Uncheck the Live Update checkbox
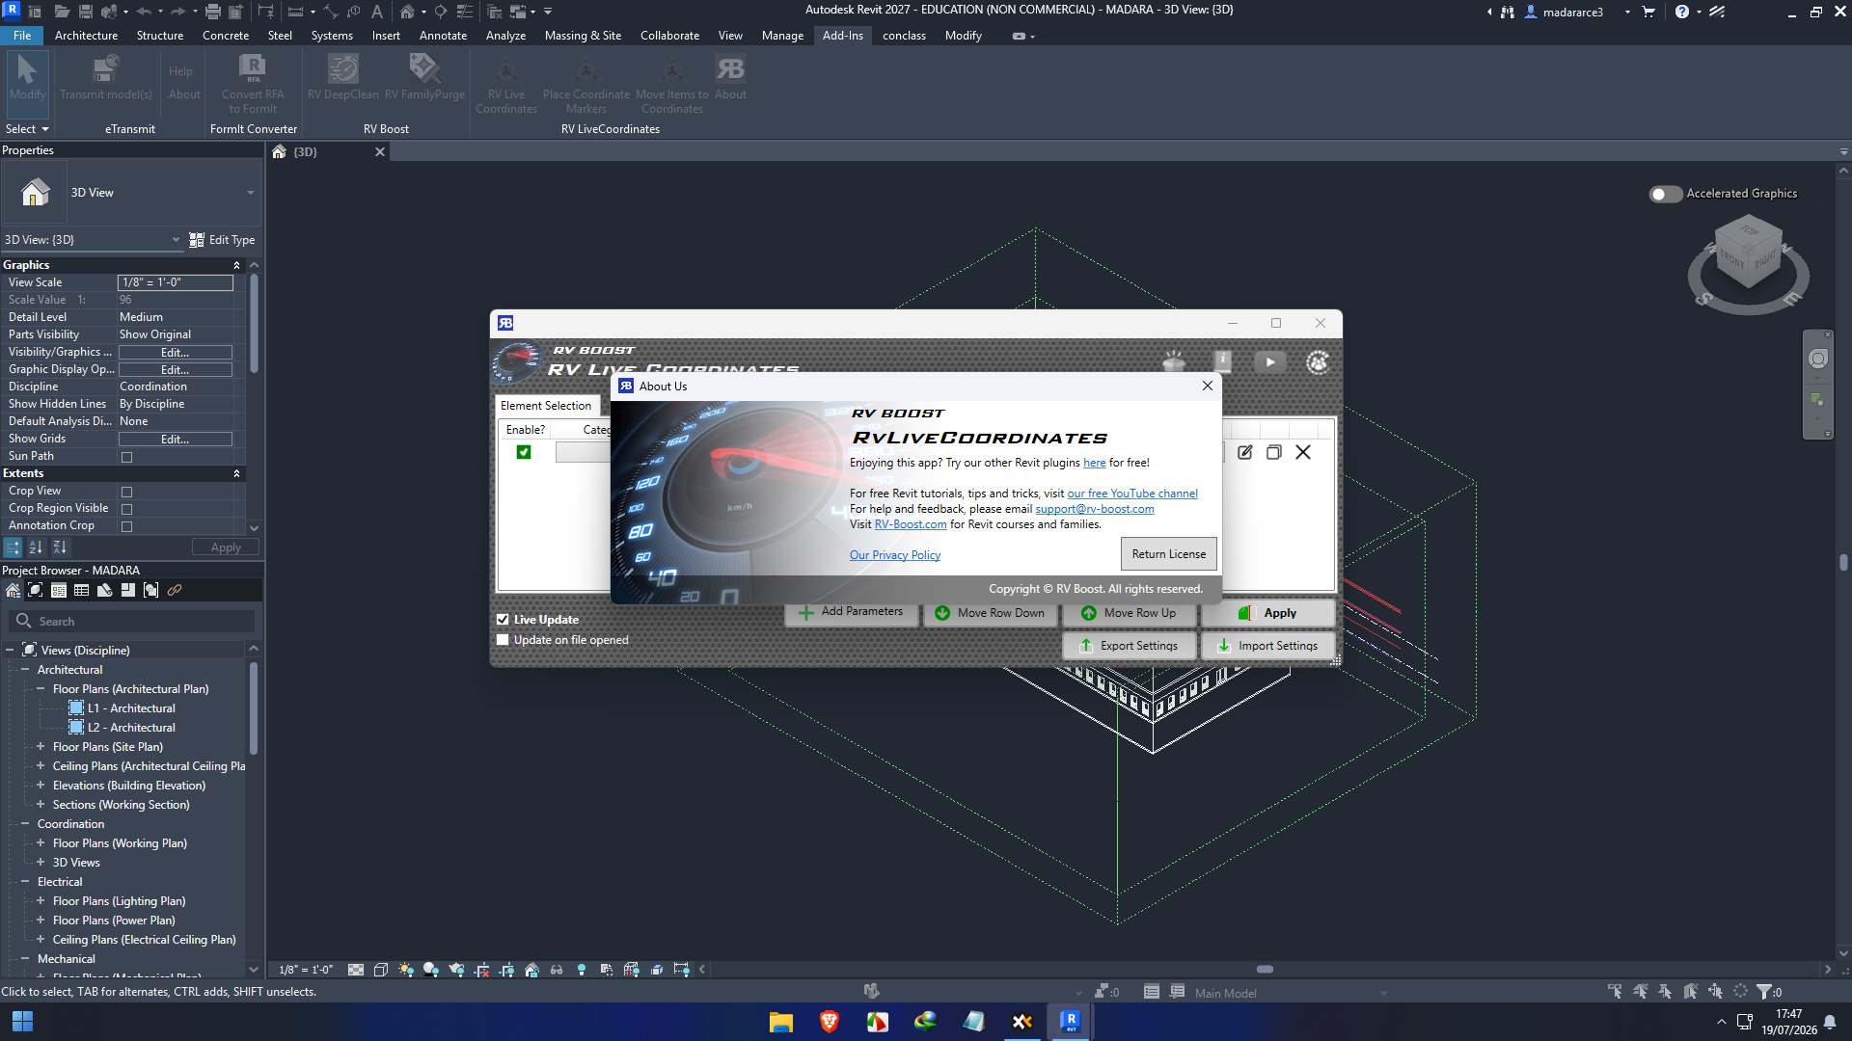Screen dimensions: 1852x1041 tap(503, 620)
